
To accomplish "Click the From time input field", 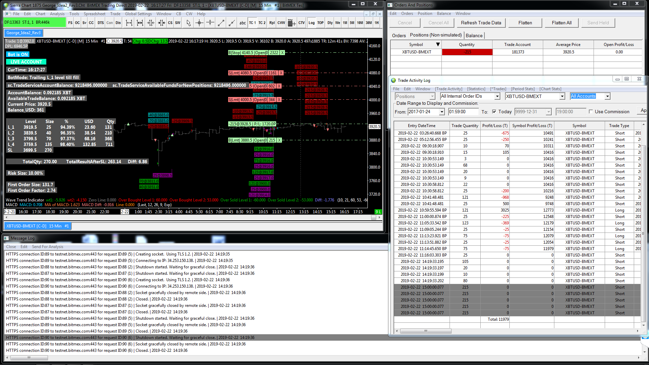I will (x=463, y=112).
